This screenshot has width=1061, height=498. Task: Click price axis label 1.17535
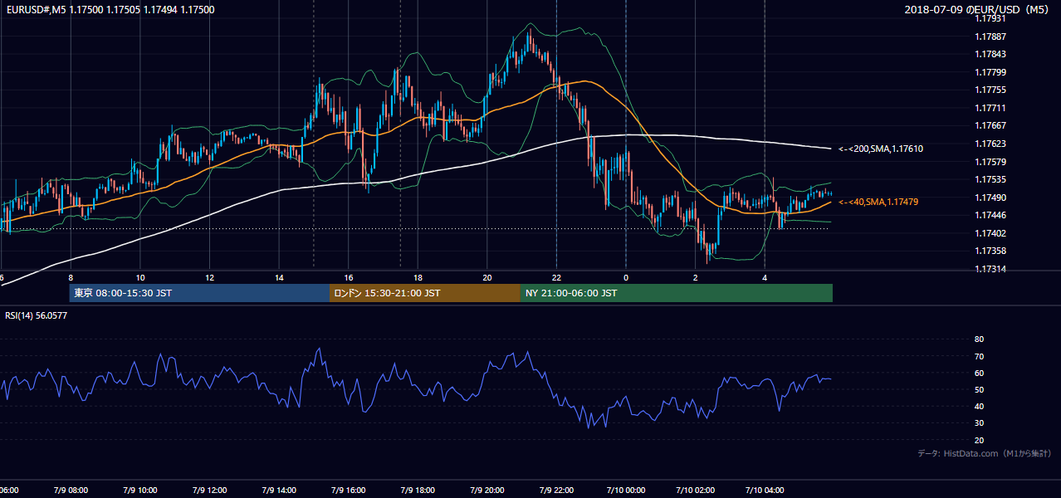tap(991, 179)
